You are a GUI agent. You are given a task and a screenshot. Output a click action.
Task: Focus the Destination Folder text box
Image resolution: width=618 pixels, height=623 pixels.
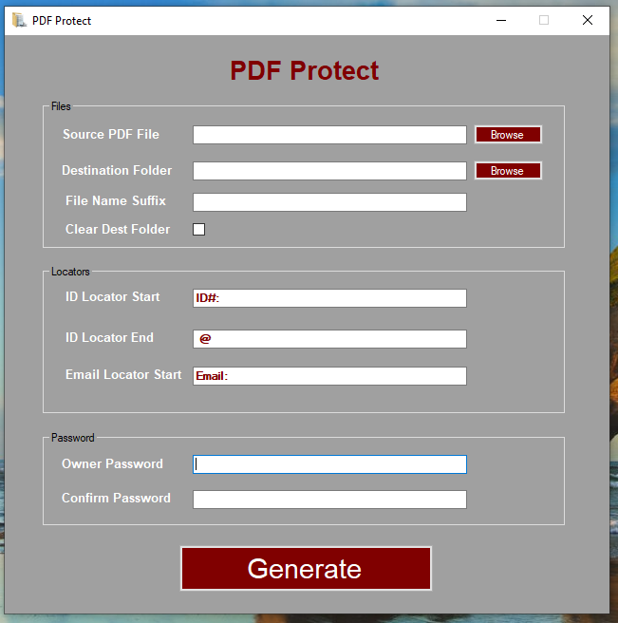coord(329,171)
